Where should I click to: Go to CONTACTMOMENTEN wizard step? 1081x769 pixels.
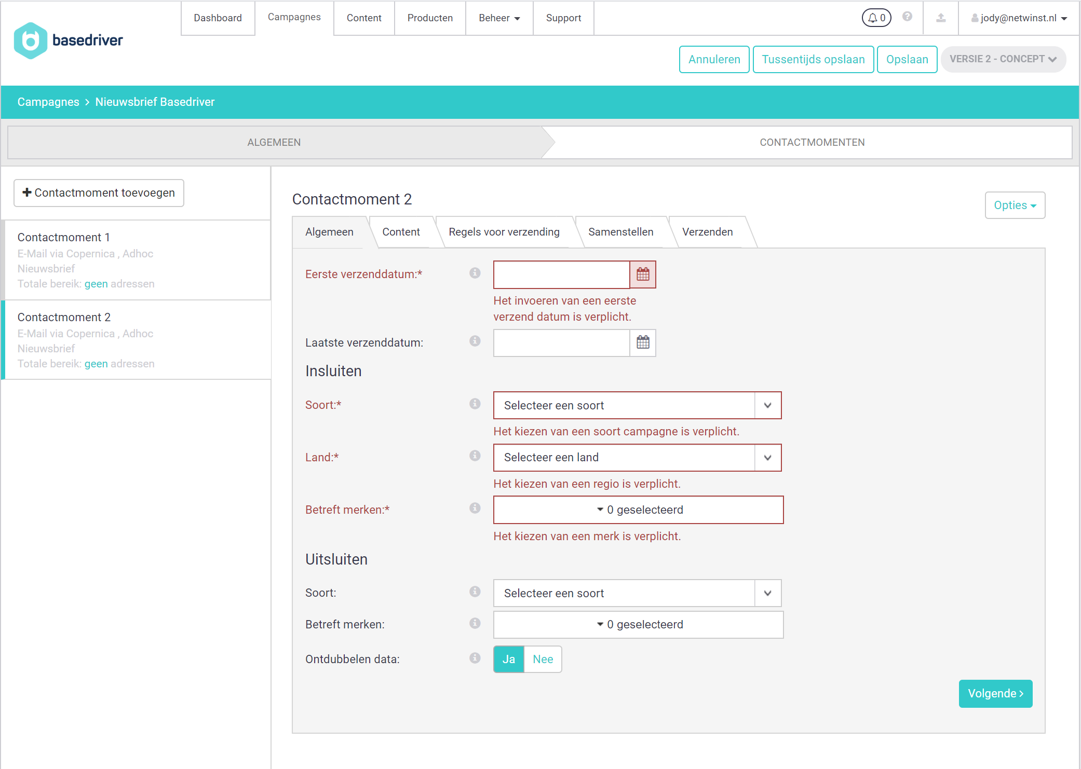812,142
